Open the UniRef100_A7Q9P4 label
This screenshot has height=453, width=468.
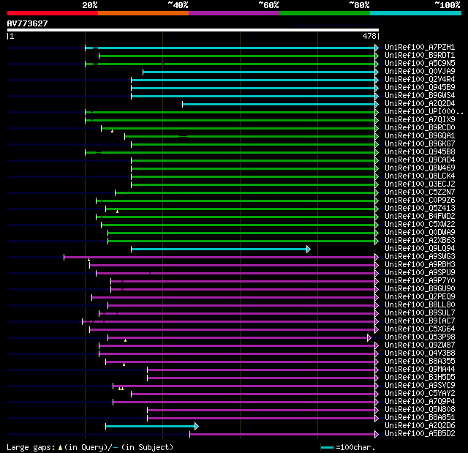pos(420,402)
